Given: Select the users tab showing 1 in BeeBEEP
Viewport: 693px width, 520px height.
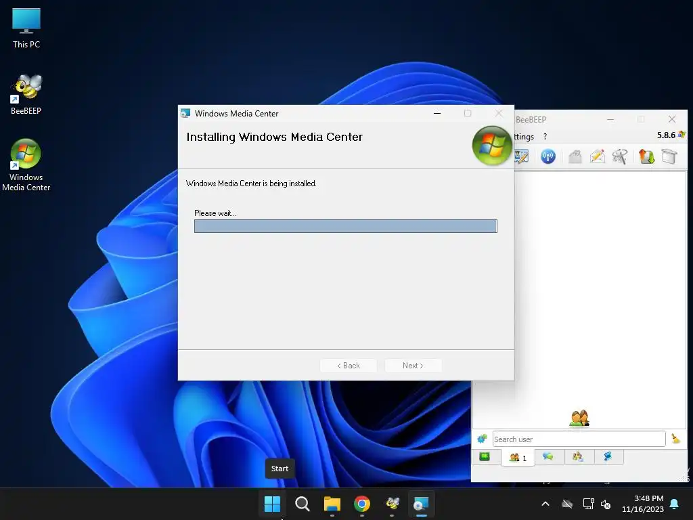Looking at the screenshot, I should click(518, 457).
